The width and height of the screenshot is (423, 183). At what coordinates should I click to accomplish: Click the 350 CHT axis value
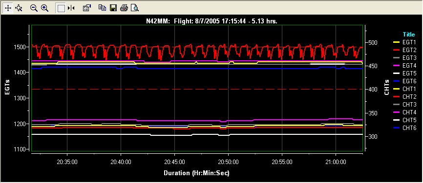pos(373,113)
